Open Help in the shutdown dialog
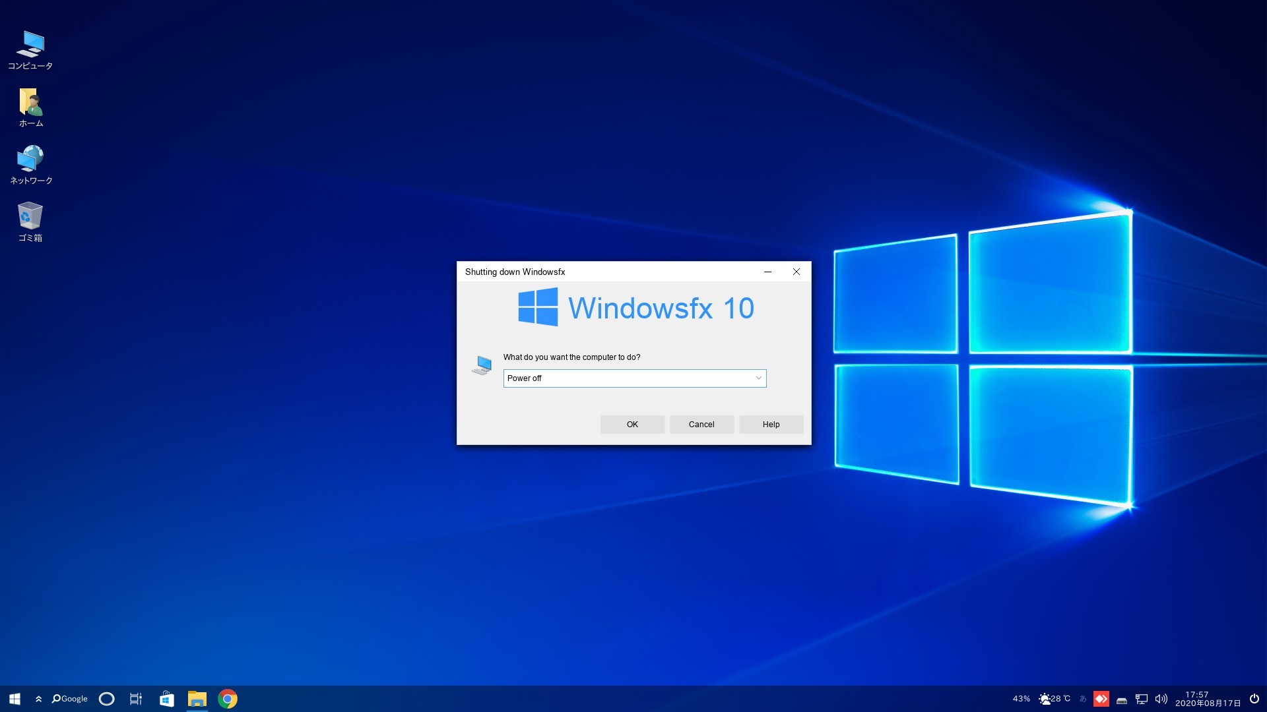Viewport: 1267px width, 712px height. [771, 425]
